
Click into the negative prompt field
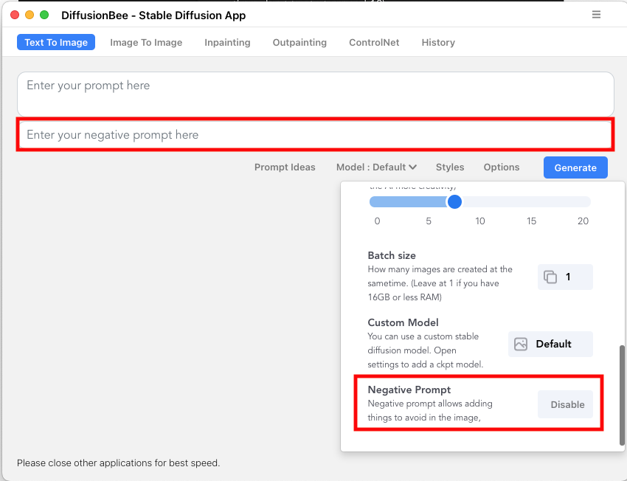(x=316, y=135)
